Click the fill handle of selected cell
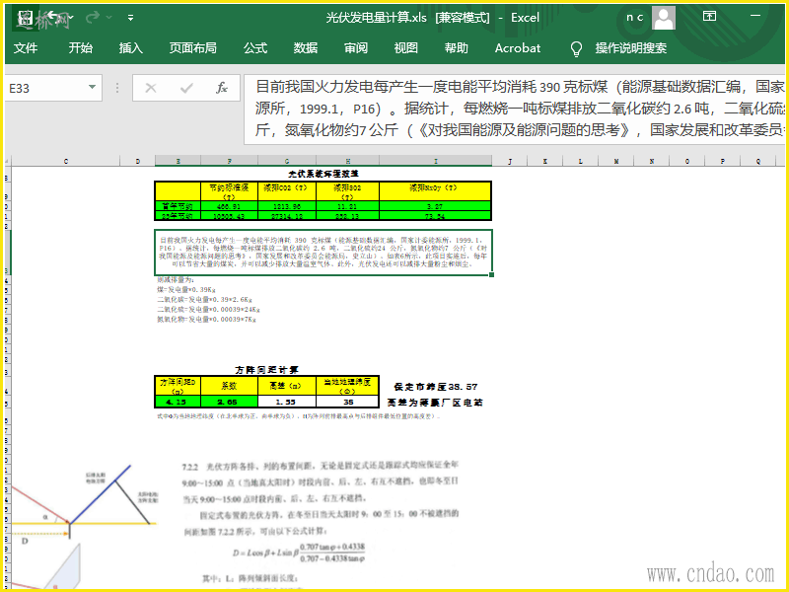This screenshot has height=592, width=789. 491,275
